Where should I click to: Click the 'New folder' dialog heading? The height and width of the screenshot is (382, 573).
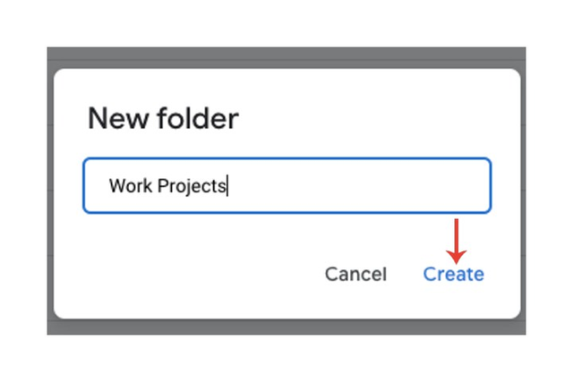(163, 118)
